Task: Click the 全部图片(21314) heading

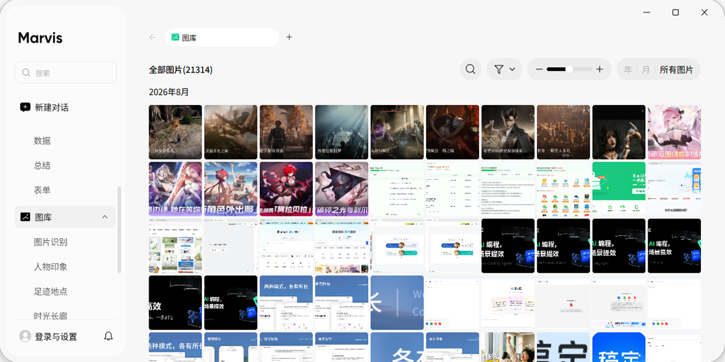Action: [181, 69]
